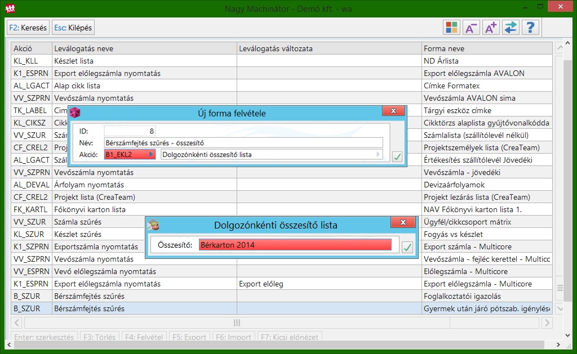
Task: Click the F2: Keresés button
Action: [x=28, y=28]
